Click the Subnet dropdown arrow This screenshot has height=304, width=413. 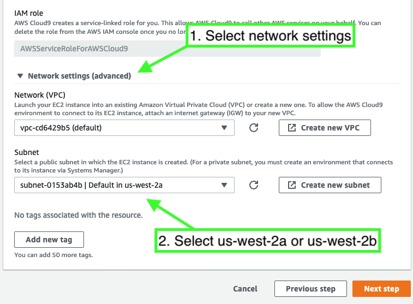tap(224, 185)
